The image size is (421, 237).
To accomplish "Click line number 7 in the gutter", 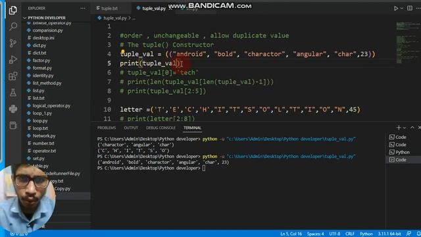I will coord(109,82).
